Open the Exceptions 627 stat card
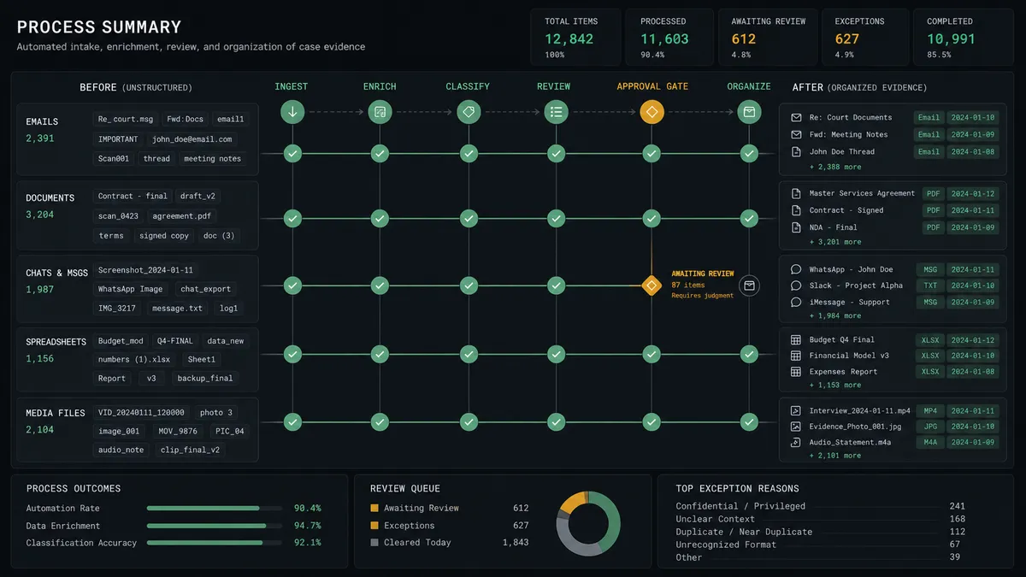The height and width of the screenshot is (577, 1026). [865, 38]
